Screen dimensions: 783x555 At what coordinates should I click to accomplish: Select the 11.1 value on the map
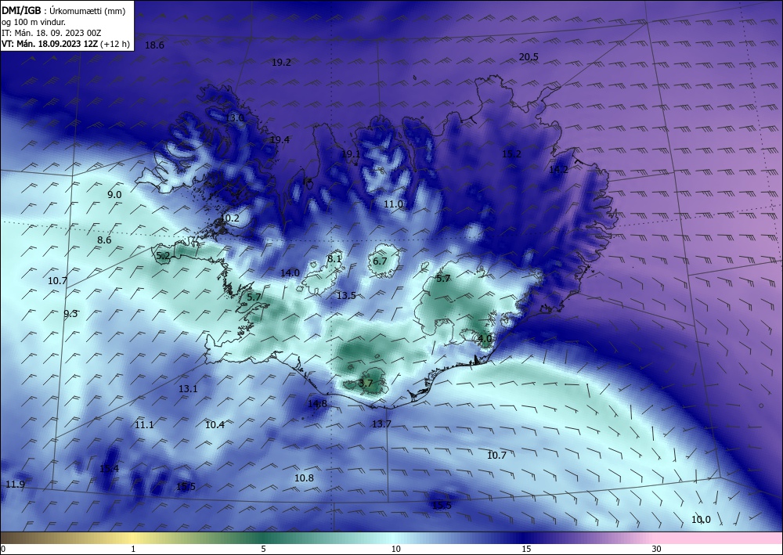point(144,425)
